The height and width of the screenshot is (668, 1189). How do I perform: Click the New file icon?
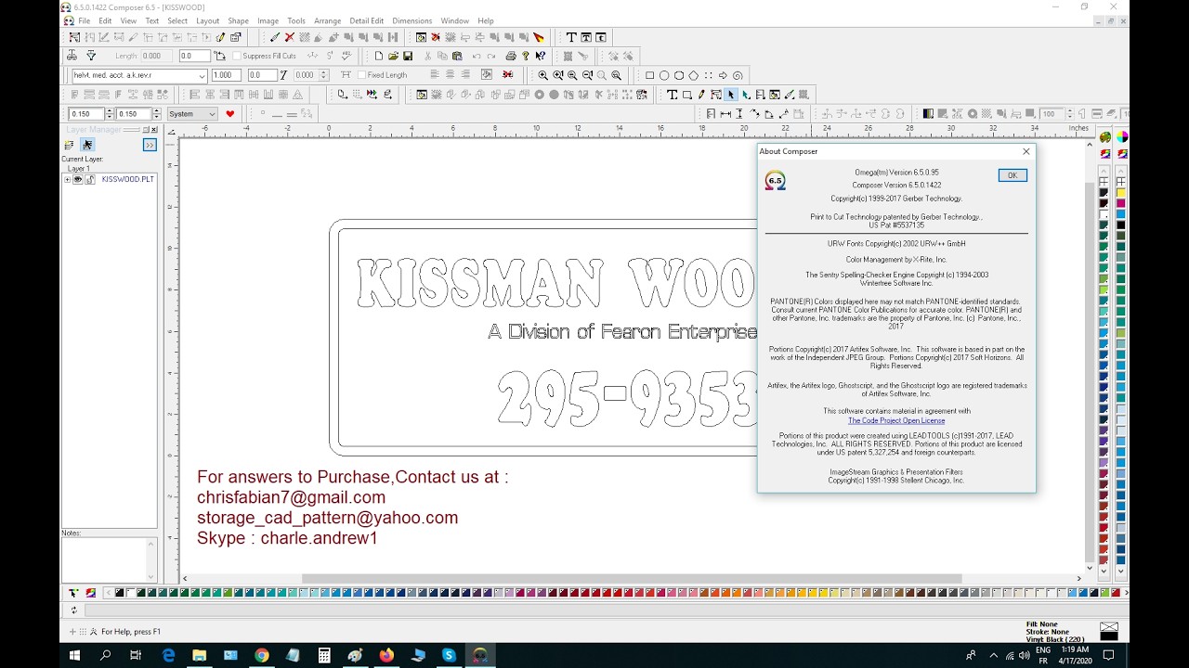coord(378,56)
